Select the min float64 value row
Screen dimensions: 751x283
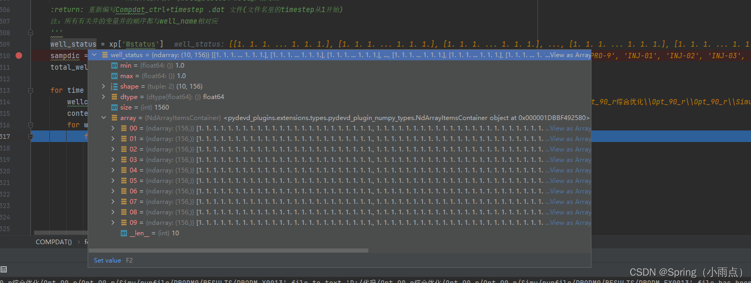[x=340, y=66]
